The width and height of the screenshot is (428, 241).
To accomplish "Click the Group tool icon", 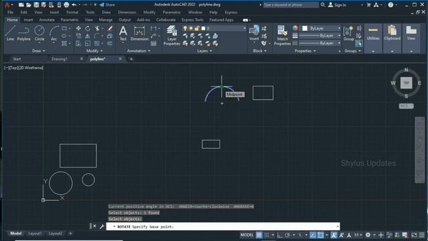I will pyautogui.click(x=348, y=33).
